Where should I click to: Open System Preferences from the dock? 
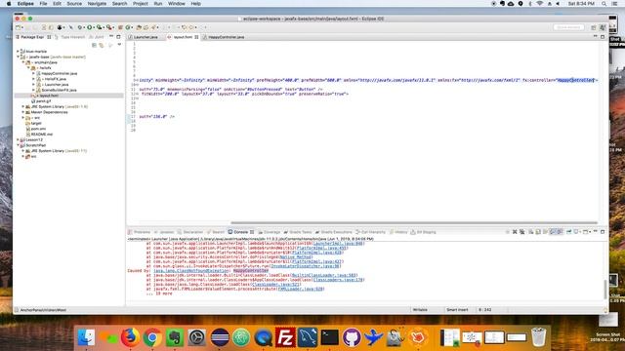[196, 337]
